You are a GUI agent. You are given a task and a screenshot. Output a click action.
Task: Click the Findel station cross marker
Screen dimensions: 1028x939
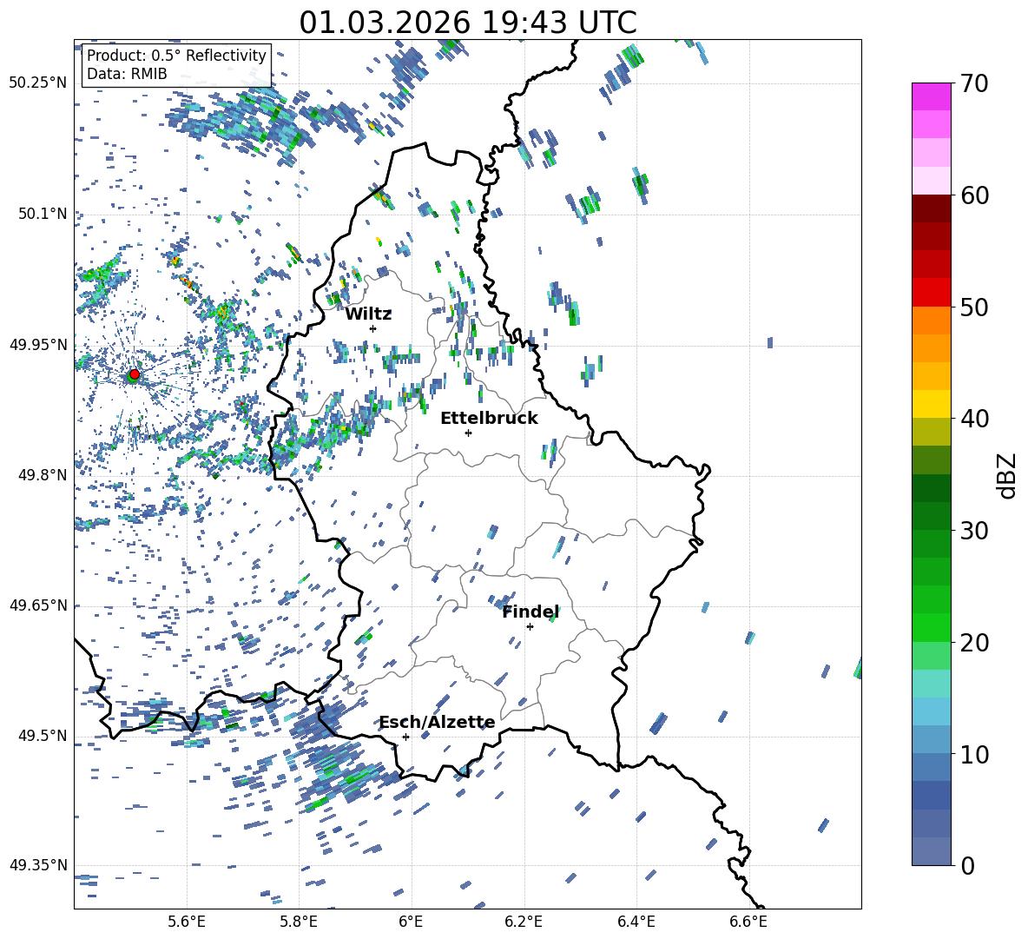(x=530, y=627)
